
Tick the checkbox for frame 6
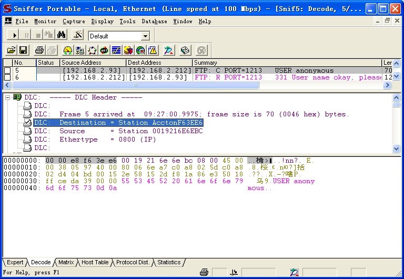click(7, 77)
